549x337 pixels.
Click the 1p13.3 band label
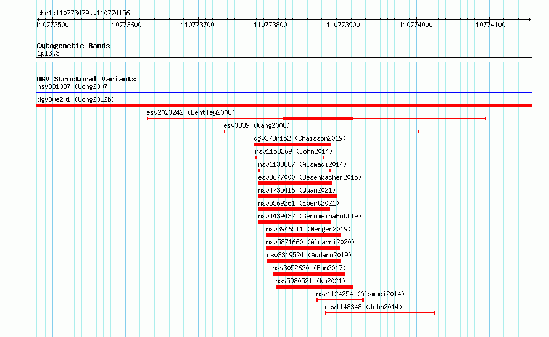[48, 53]
